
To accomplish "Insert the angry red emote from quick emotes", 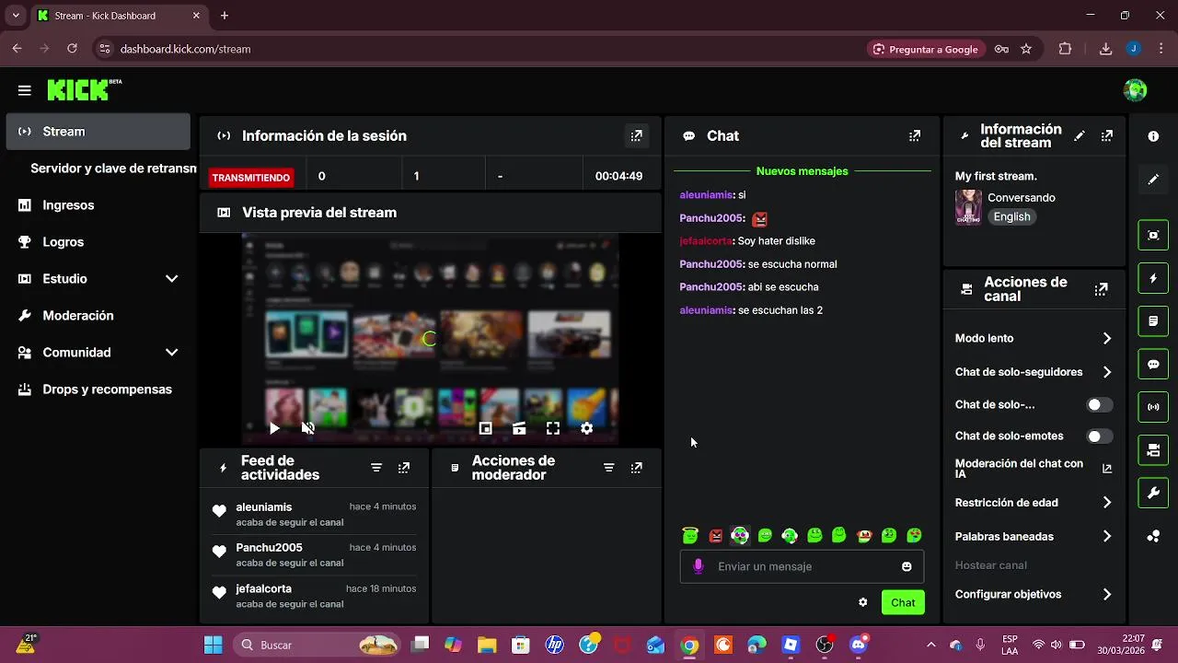I will [715, 536].
